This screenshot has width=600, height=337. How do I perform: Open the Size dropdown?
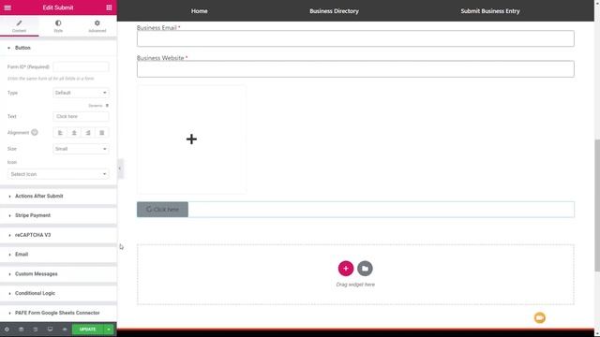pos(81,149)
